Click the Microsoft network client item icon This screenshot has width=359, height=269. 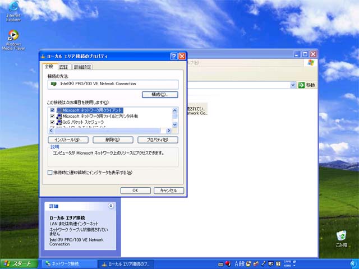click(59, 110)
